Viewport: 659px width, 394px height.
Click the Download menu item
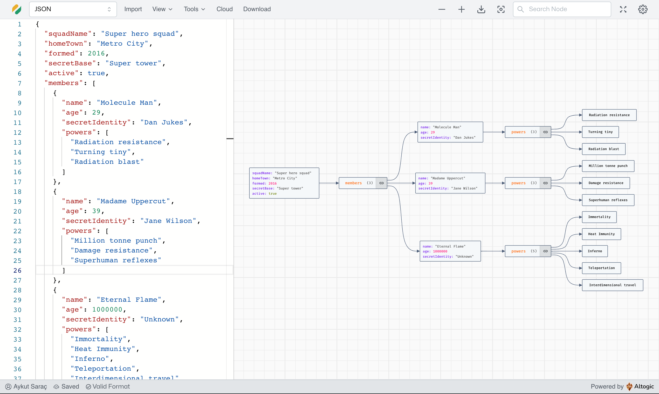257,9
